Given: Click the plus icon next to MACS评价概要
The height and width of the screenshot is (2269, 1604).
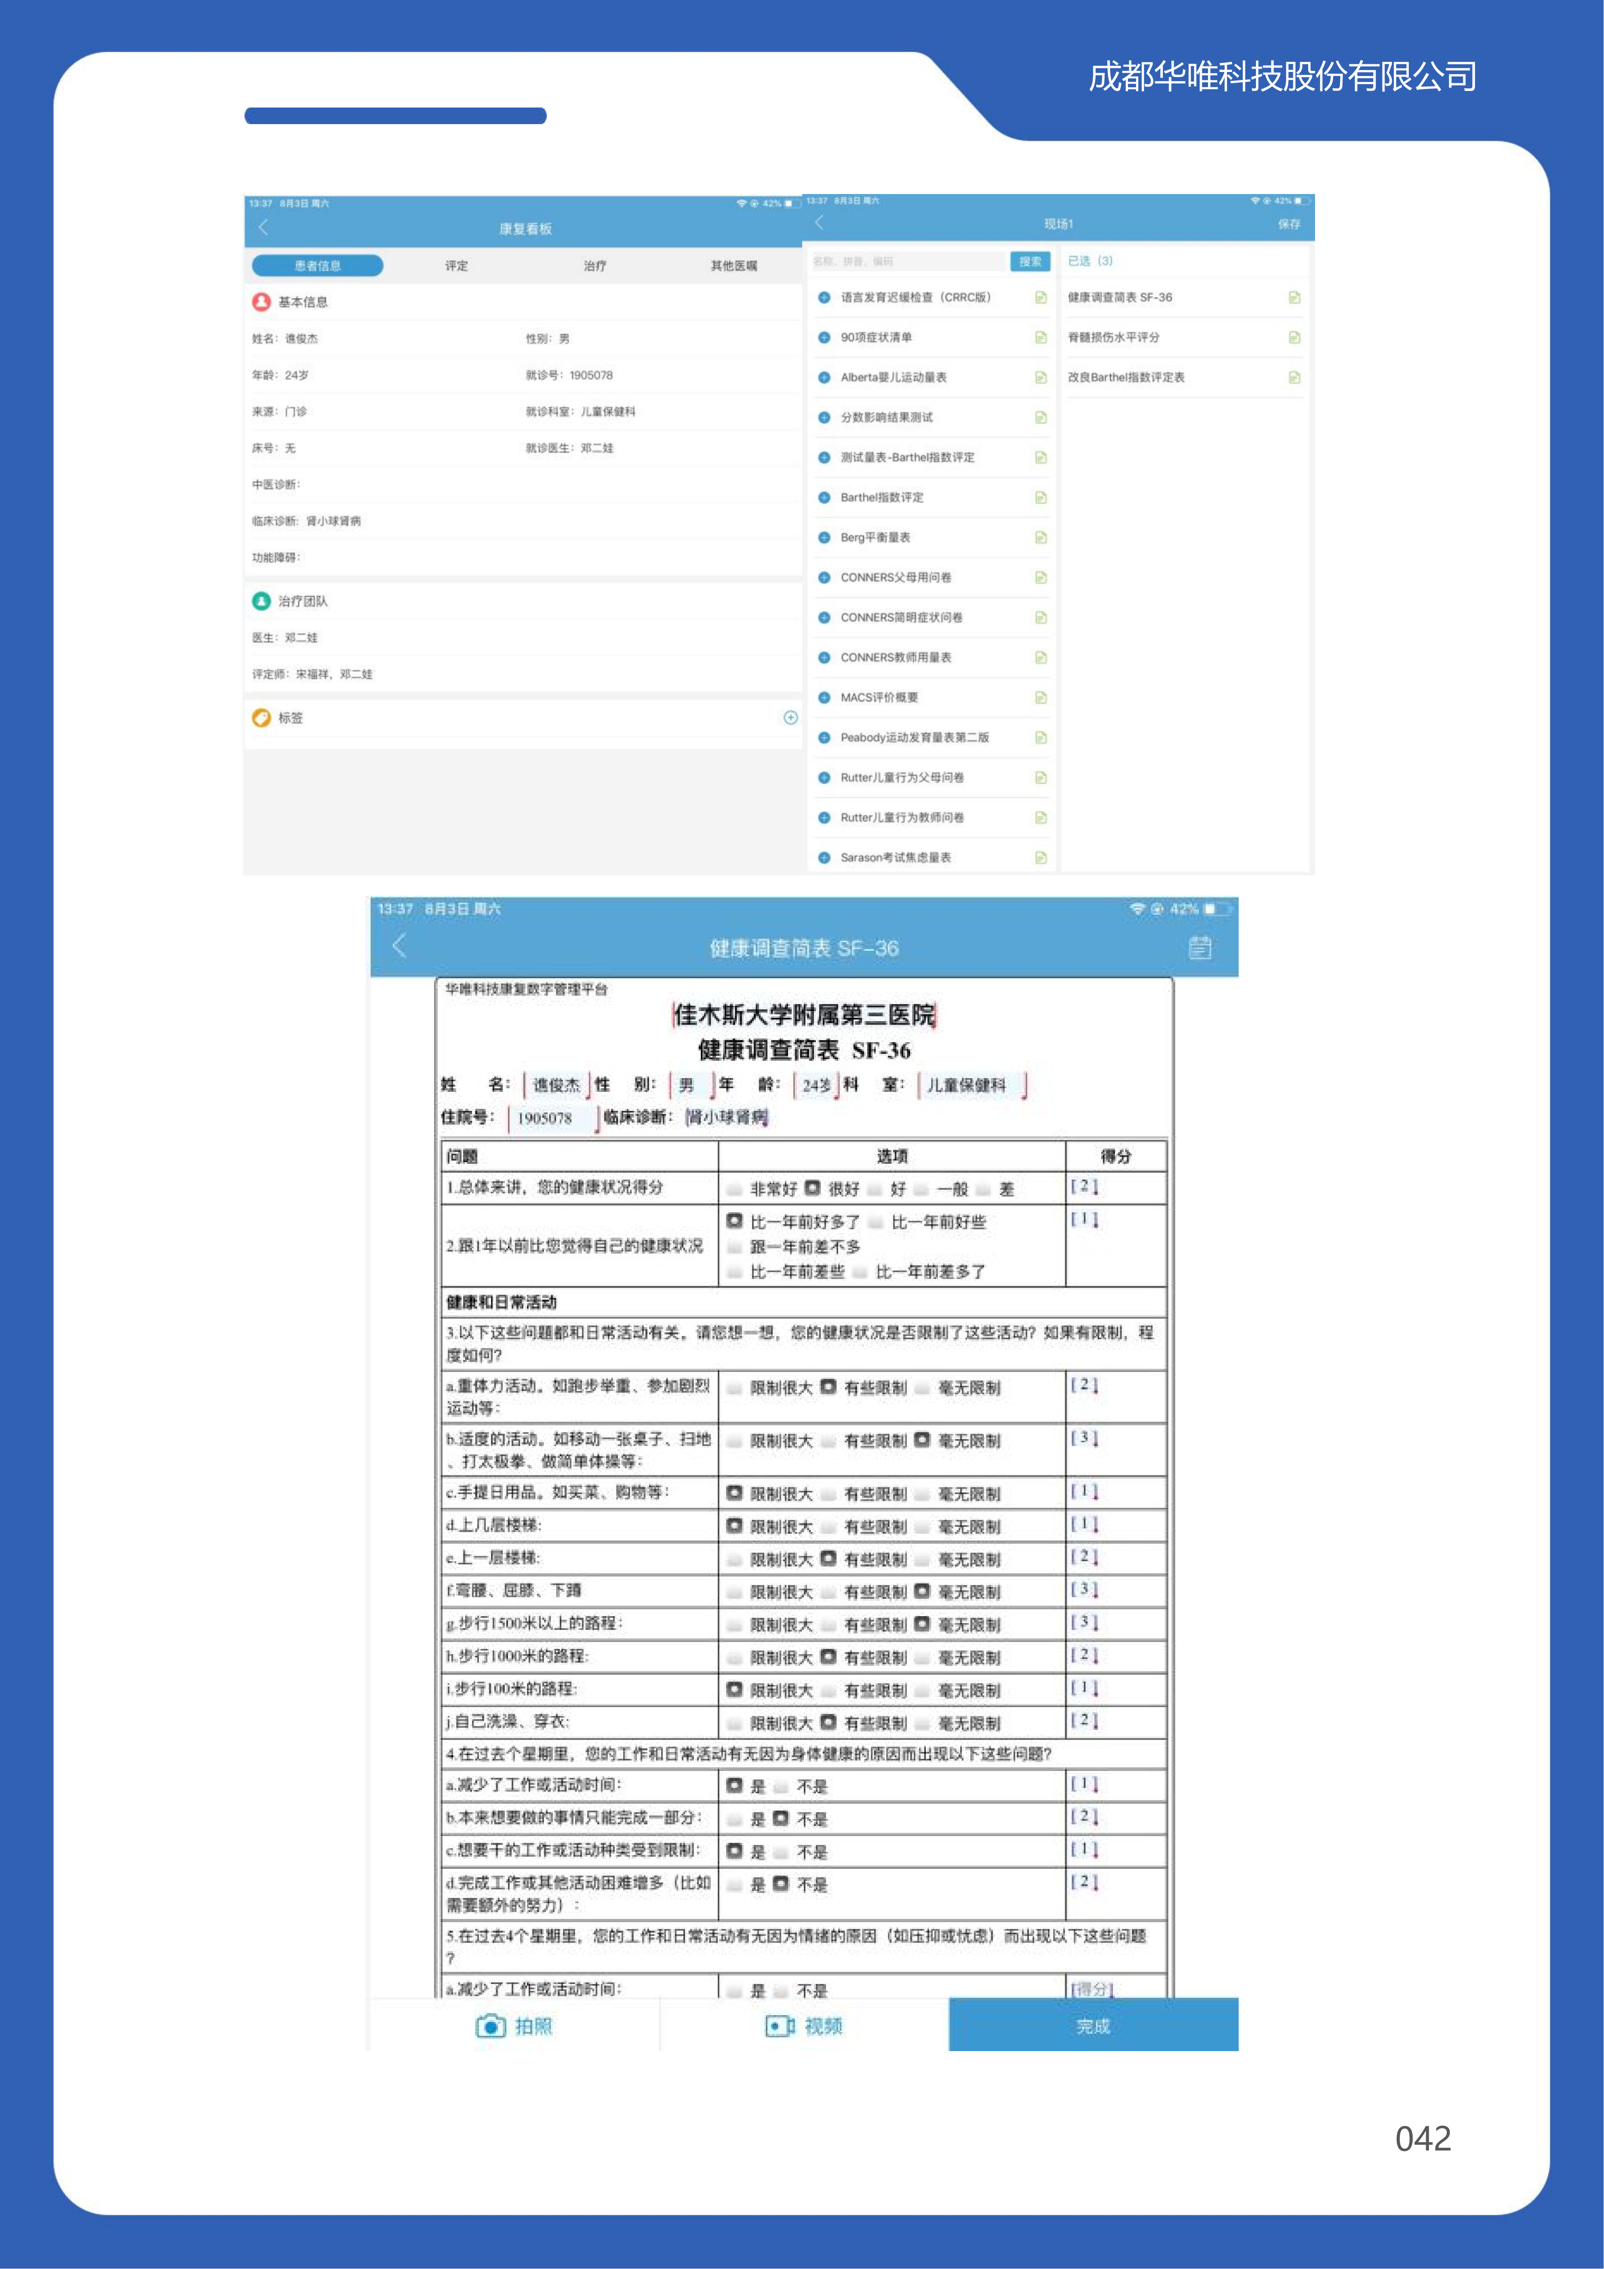Looking at the screenshot, I should [x=824, y=698].
